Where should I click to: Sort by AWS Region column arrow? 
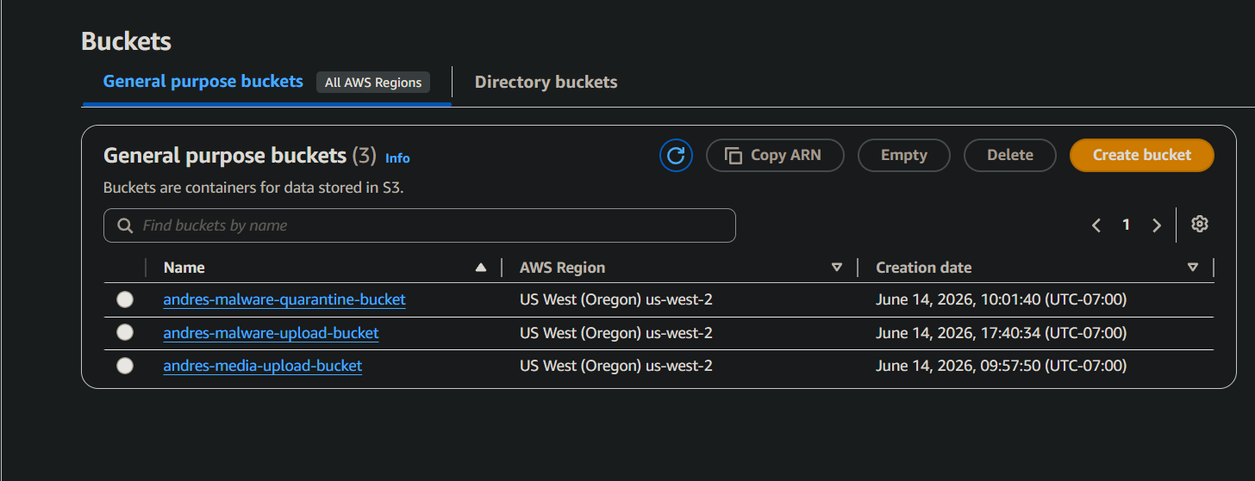836,268
